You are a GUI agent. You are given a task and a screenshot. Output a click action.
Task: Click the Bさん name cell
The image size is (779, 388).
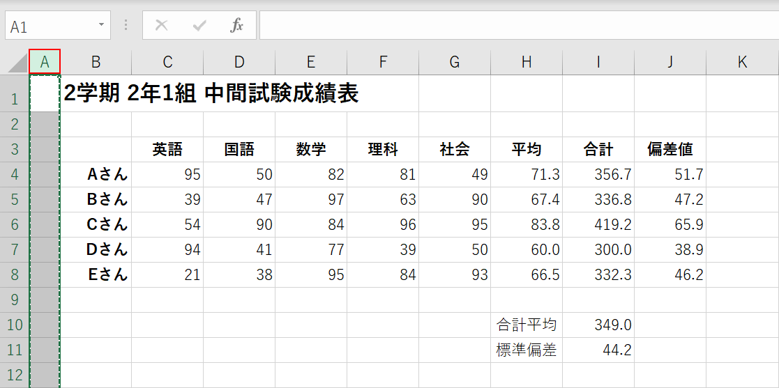[96, 199]
